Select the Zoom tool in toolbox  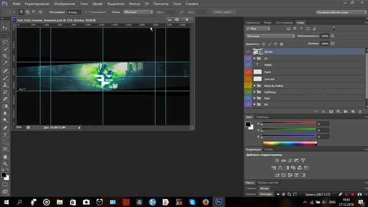(x=5, y=163)
